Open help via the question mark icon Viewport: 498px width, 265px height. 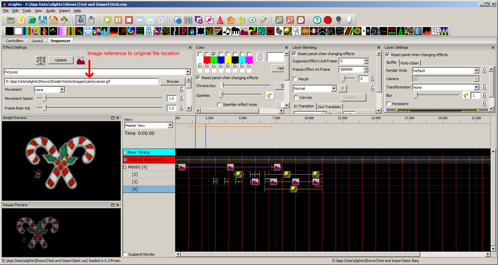pos(317,20)
